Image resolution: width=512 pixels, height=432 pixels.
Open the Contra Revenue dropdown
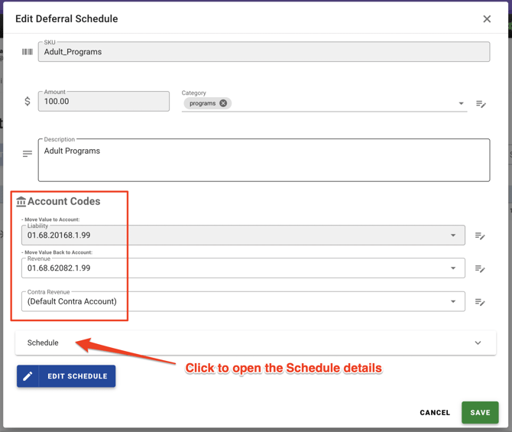tap(453, 301)
